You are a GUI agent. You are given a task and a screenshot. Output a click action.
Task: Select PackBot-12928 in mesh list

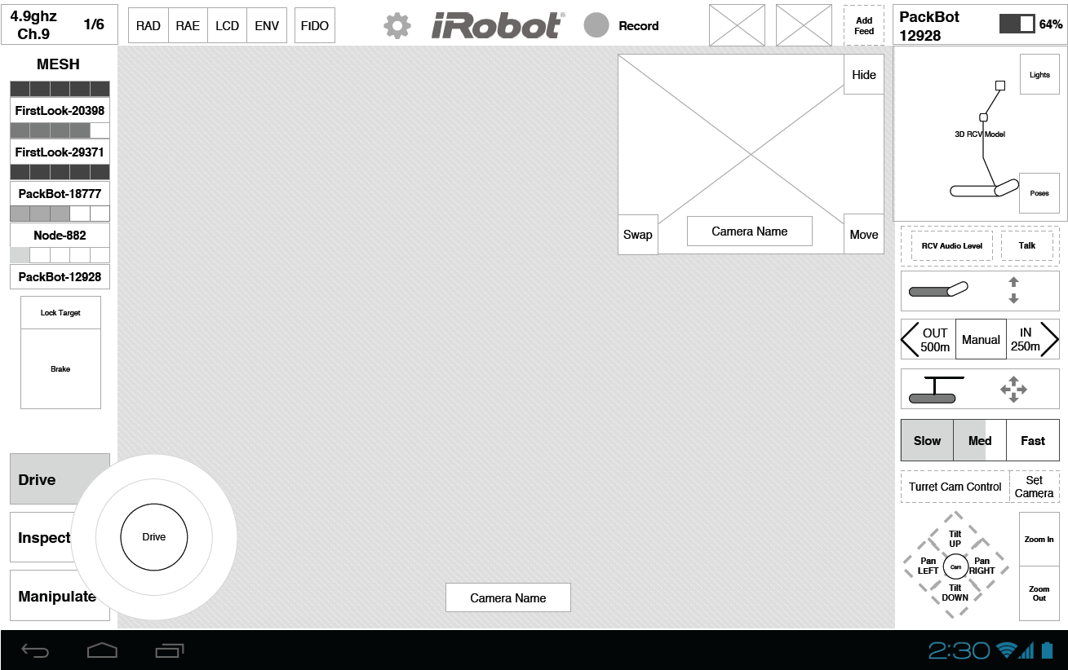pyautogui.click(x=60, y=276)
